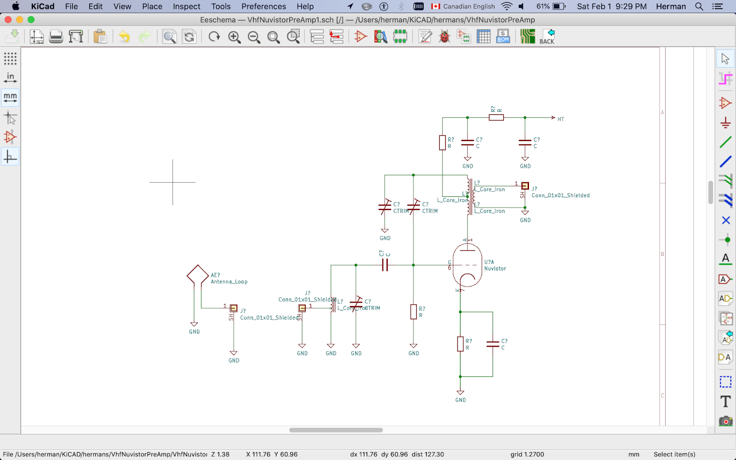Screen dimensions: 736x460
Task: Open the Plot schematic tool
Action: pos(76,36)
